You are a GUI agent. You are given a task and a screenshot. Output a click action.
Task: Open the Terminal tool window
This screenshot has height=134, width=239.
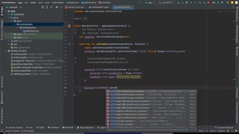click(x=68, y=128)
